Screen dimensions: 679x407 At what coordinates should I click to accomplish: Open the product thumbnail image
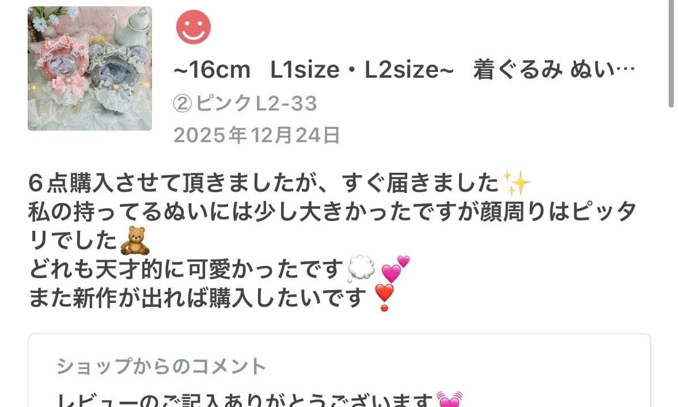click(x=90, y=69)
